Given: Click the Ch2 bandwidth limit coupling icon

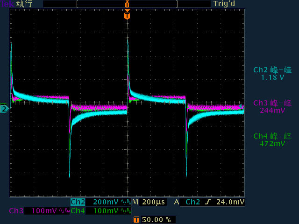Looking at the screenshot, I should 126,202.
